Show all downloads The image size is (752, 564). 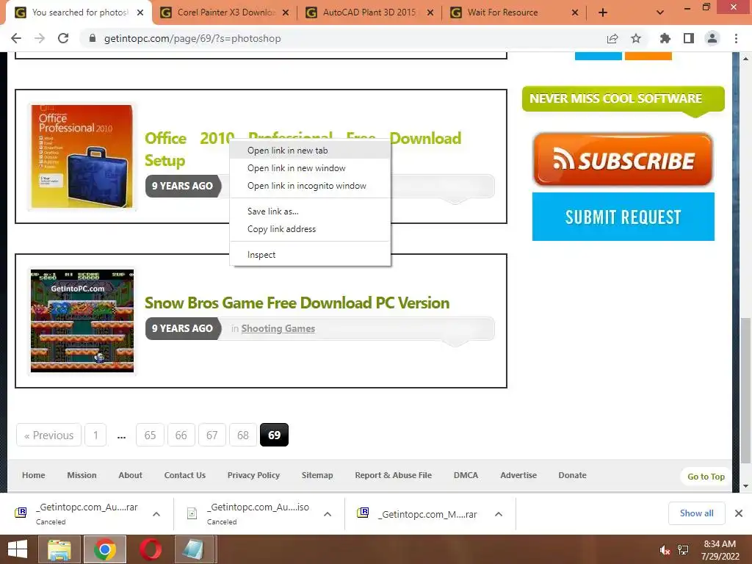[696, 513]
